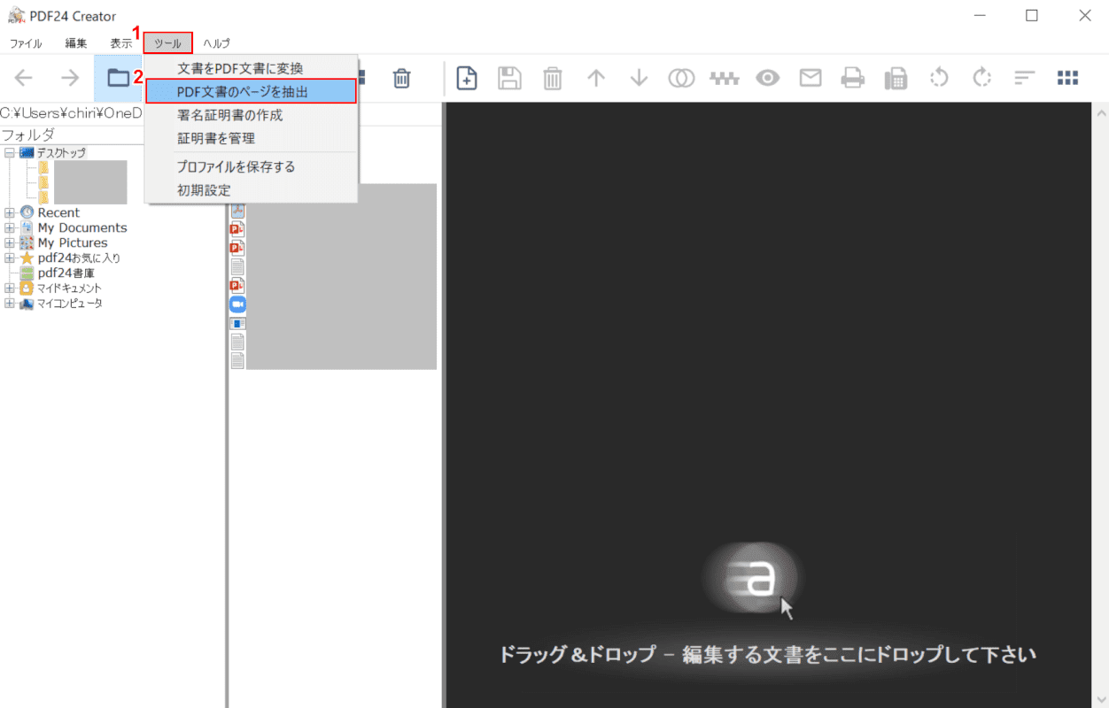Expand the Recent tree node
The width and height of the screenshot is (1109, 708).
tap(9, 212)
